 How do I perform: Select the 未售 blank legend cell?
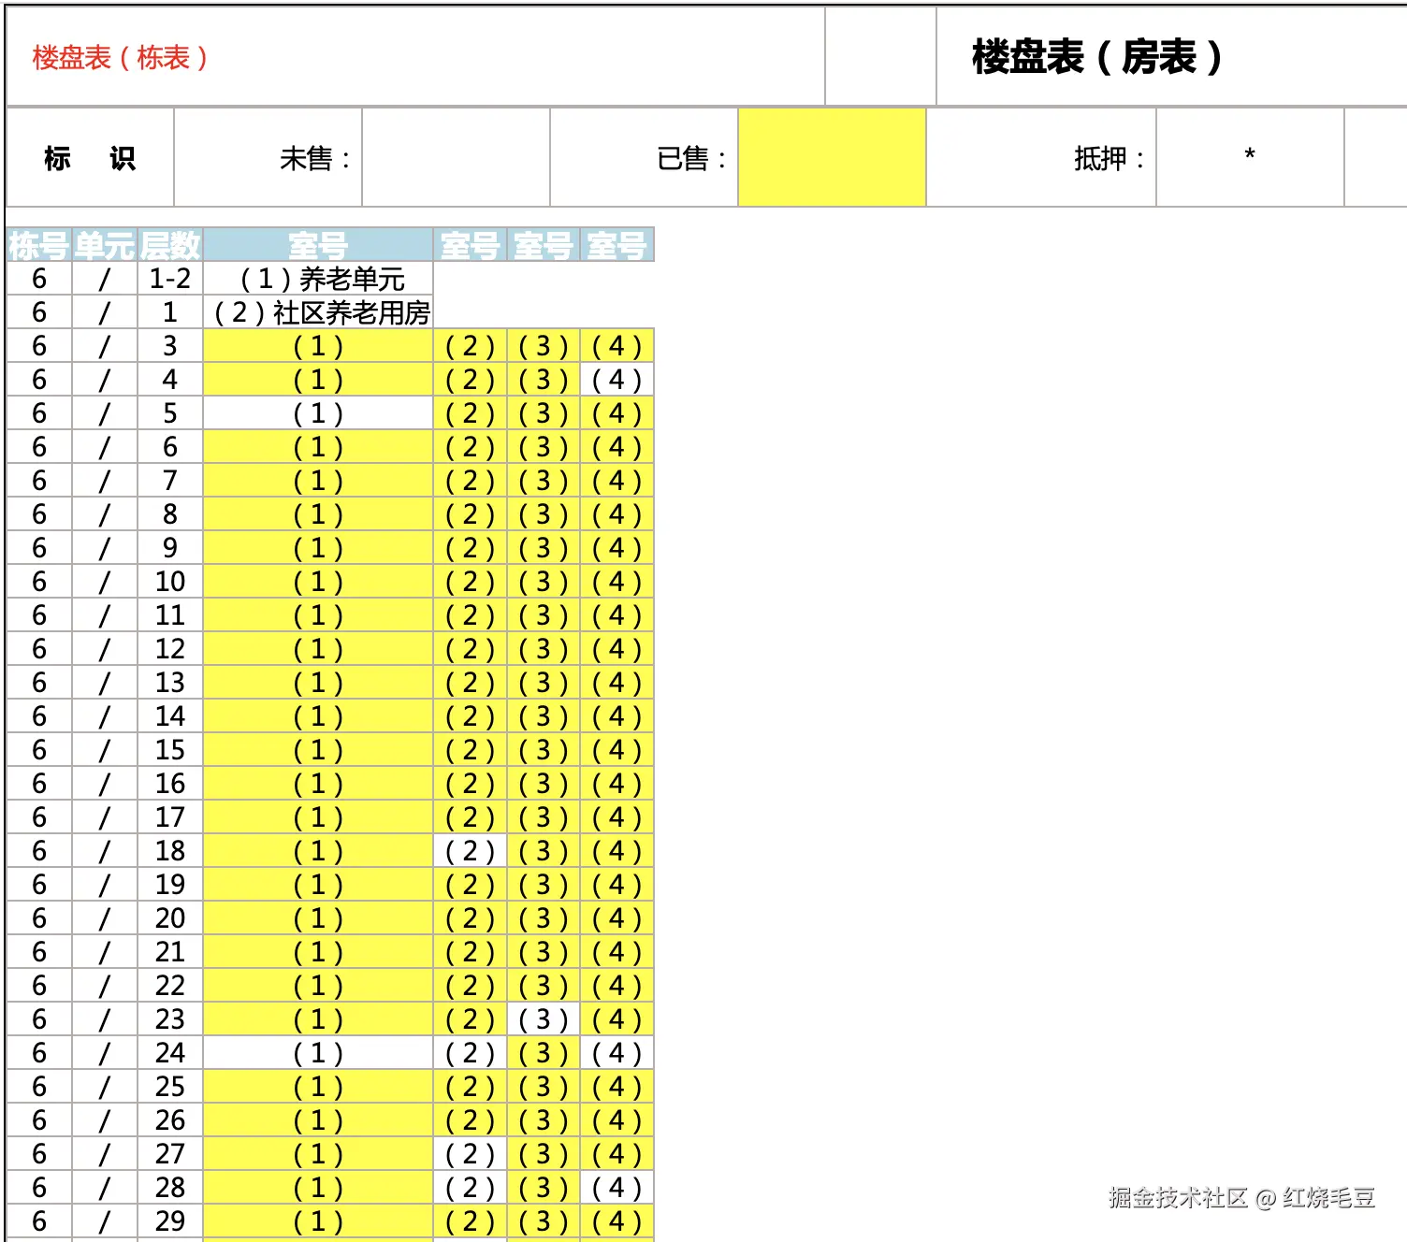coord(457,158)
